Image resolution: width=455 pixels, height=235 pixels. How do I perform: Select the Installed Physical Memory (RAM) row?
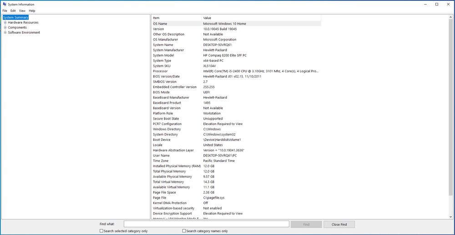[x=236, y=166]
